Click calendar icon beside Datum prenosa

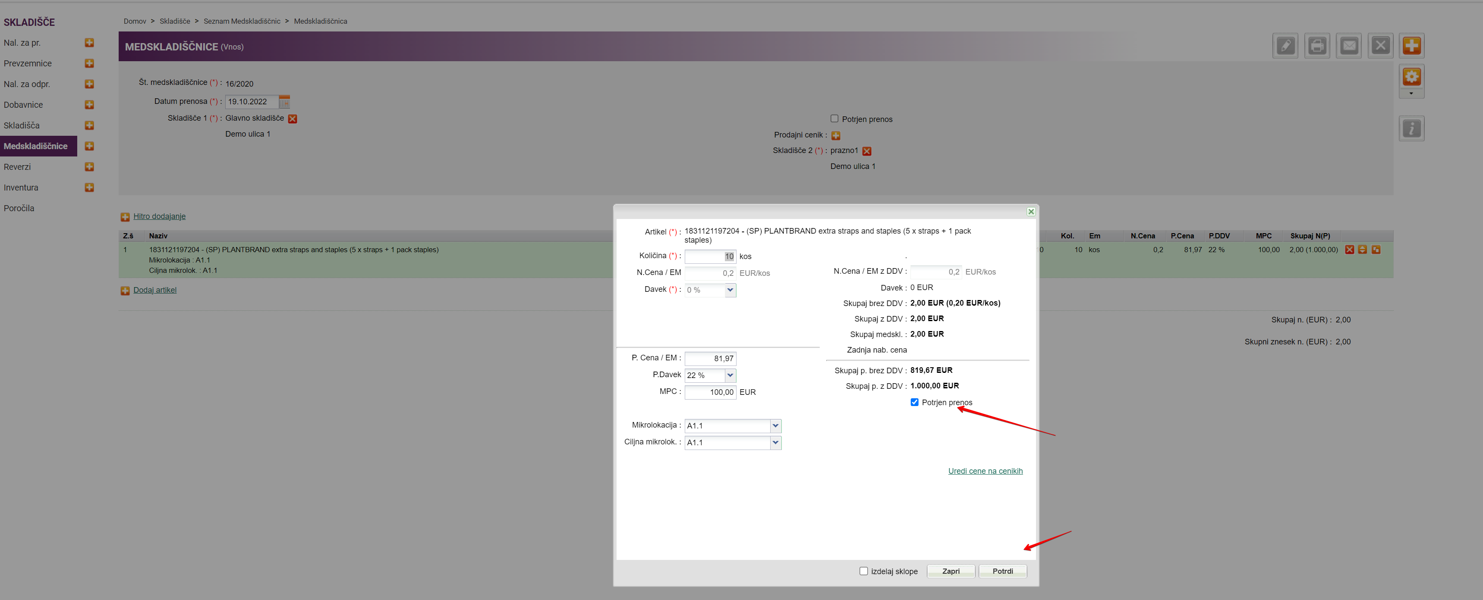click(284, 102)
